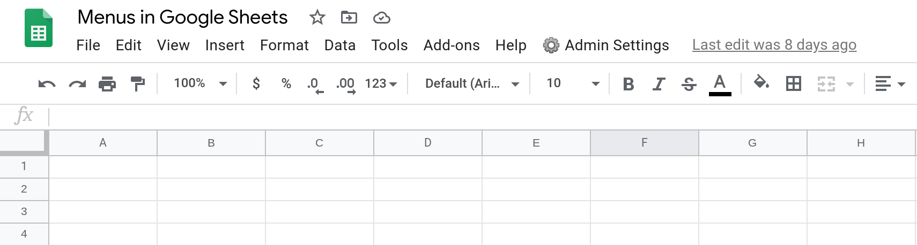Open the View menu
The height and width of the screenshot is (245, 917).
coord(173,45)
